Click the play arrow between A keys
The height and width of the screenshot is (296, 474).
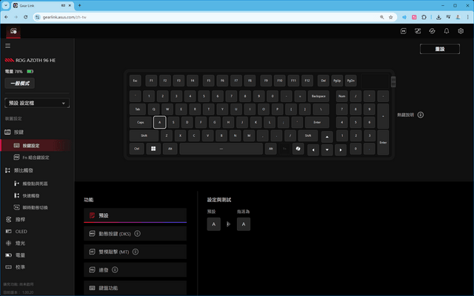(x=229, y=224)
